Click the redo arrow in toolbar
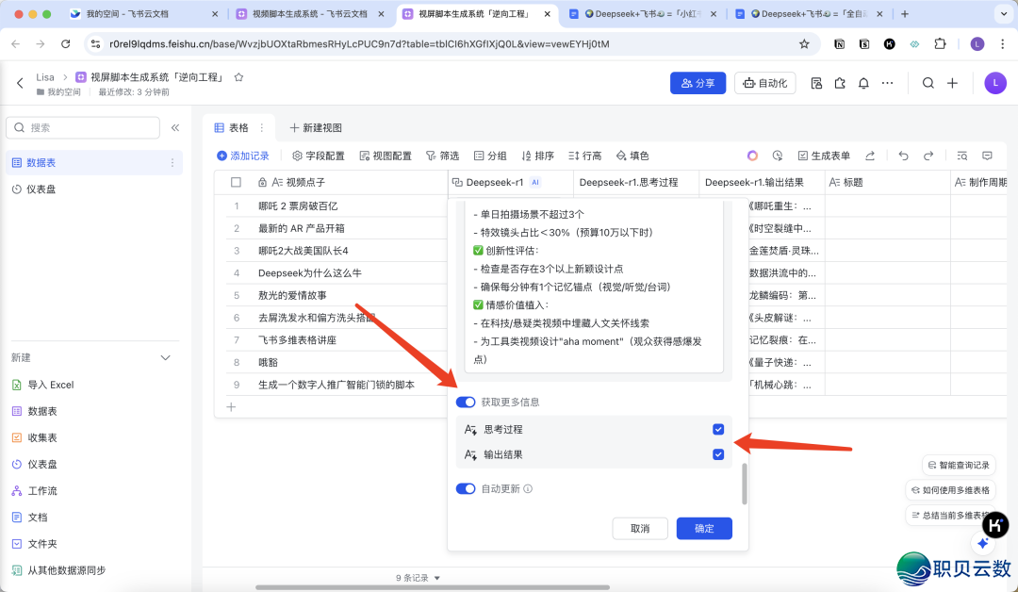 click(x=928, y=156)
